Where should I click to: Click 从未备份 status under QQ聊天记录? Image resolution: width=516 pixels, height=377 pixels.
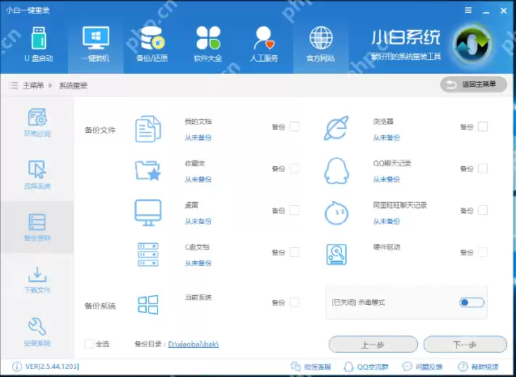point(386,179)
